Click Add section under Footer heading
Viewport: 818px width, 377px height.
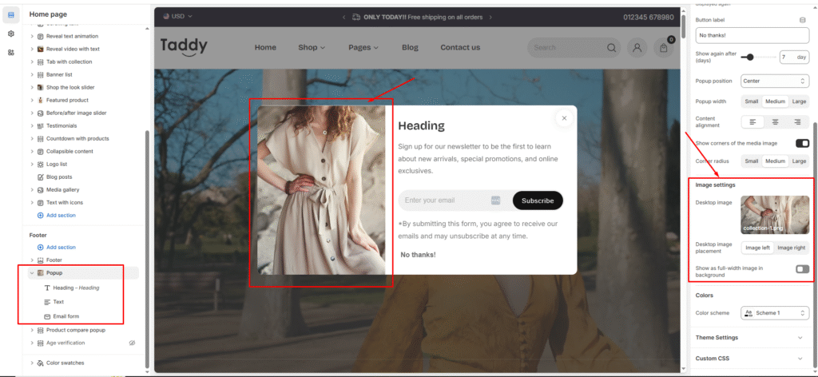point(57,247)
